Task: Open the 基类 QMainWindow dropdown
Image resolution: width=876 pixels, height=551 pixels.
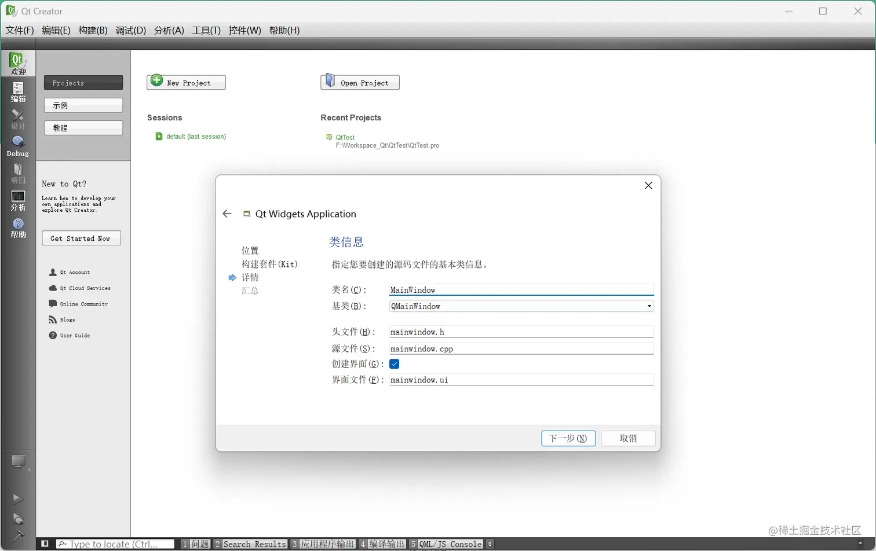Action: click(521, 306)
